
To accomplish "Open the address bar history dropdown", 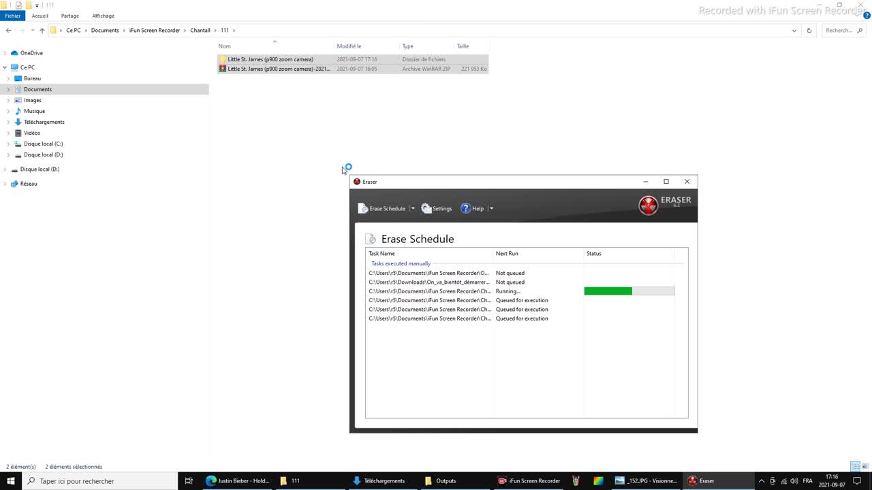I will tap(794, 30).
